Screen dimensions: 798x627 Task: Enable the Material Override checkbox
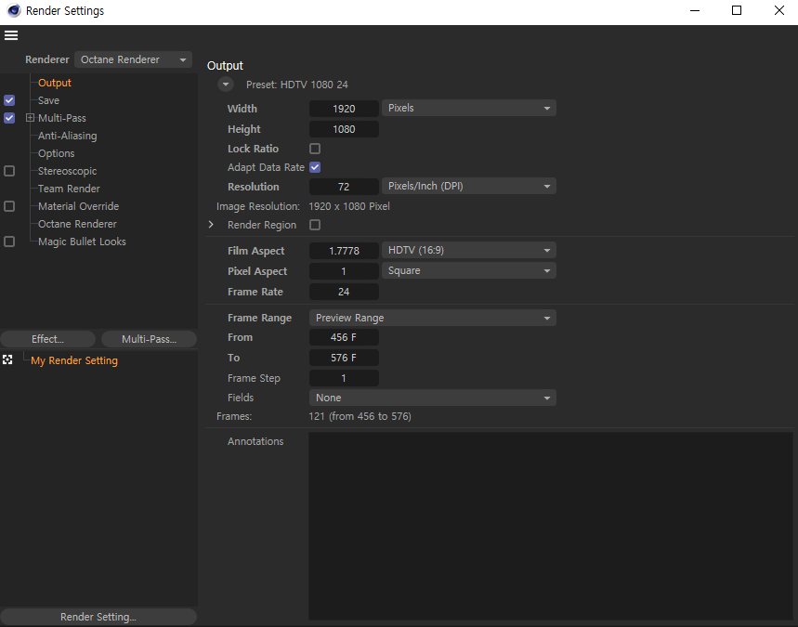point(9,206)
